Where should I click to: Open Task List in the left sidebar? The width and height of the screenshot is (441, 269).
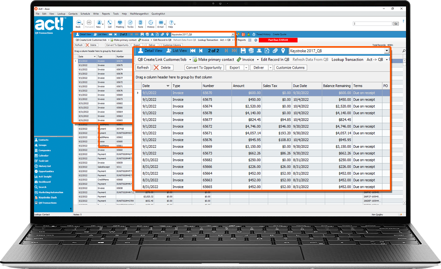(x=42, y=161)
